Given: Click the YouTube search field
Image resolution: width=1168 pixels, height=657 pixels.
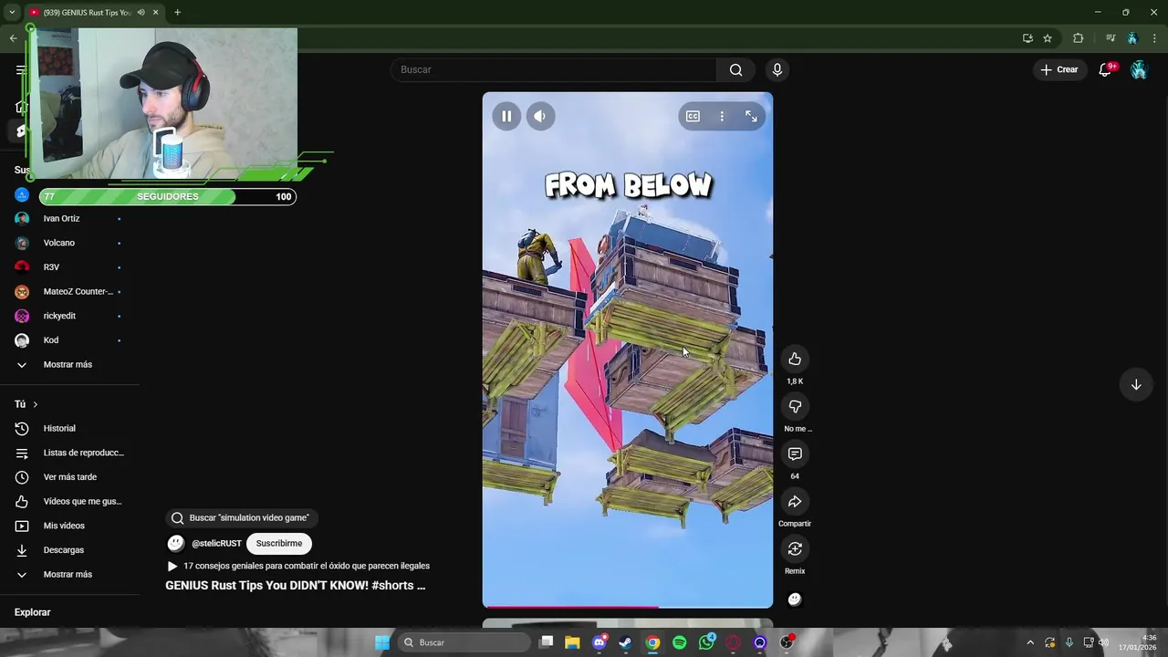Looking at the screenshot, I should [x=554, y=69].
